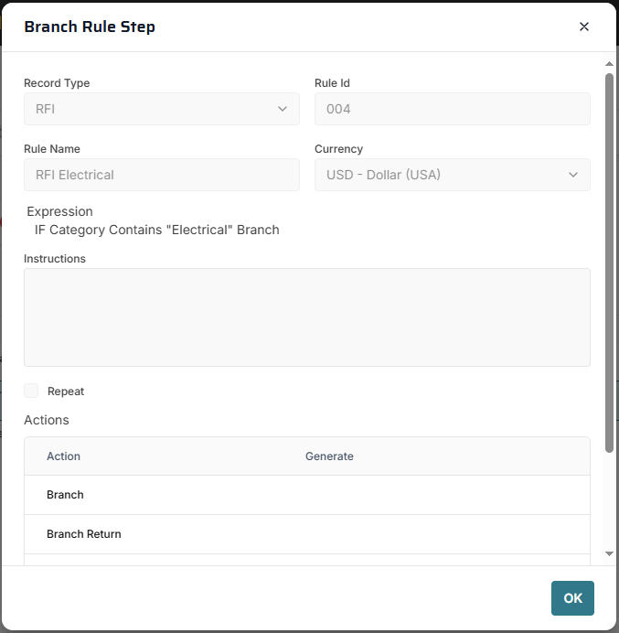Click the Generate column header
The height and width of the screenshot is (633, 619).
329,456
